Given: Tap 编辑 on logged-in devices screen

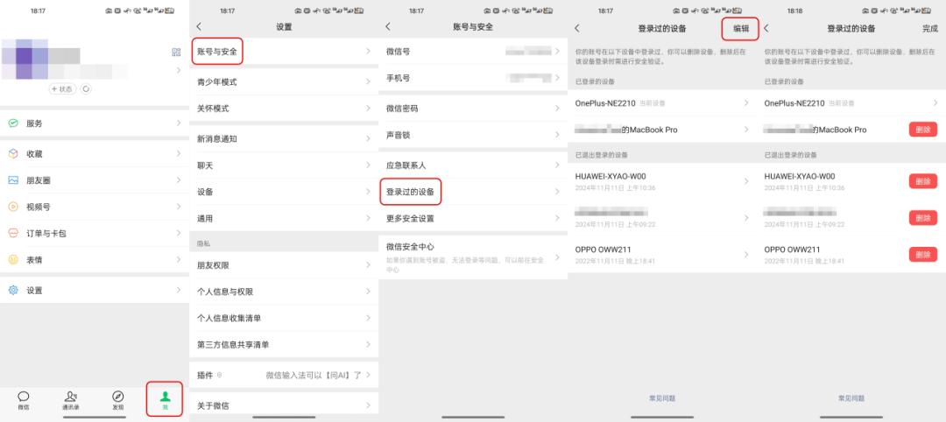Looking at the screenshot, I should (741, 28).
